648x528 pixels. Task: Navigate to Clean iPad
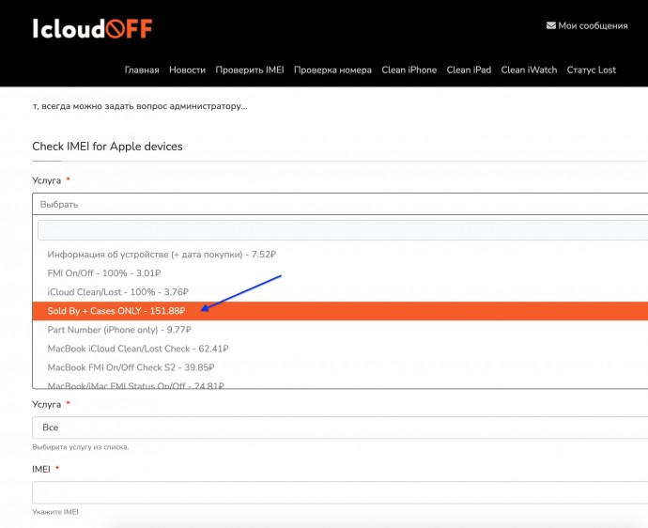469,70
